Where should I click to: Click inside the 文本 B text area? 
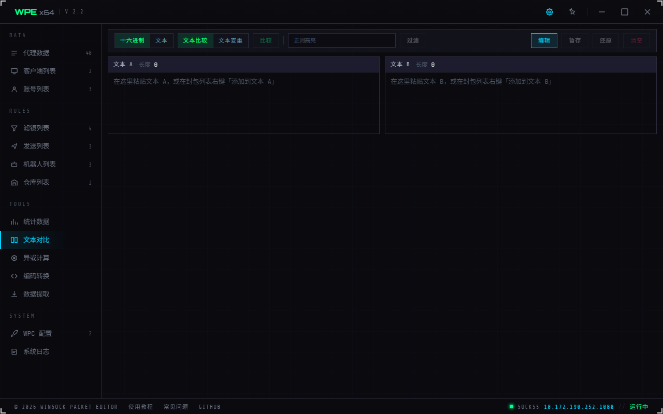pyautogui.click(x=521, y=103)
